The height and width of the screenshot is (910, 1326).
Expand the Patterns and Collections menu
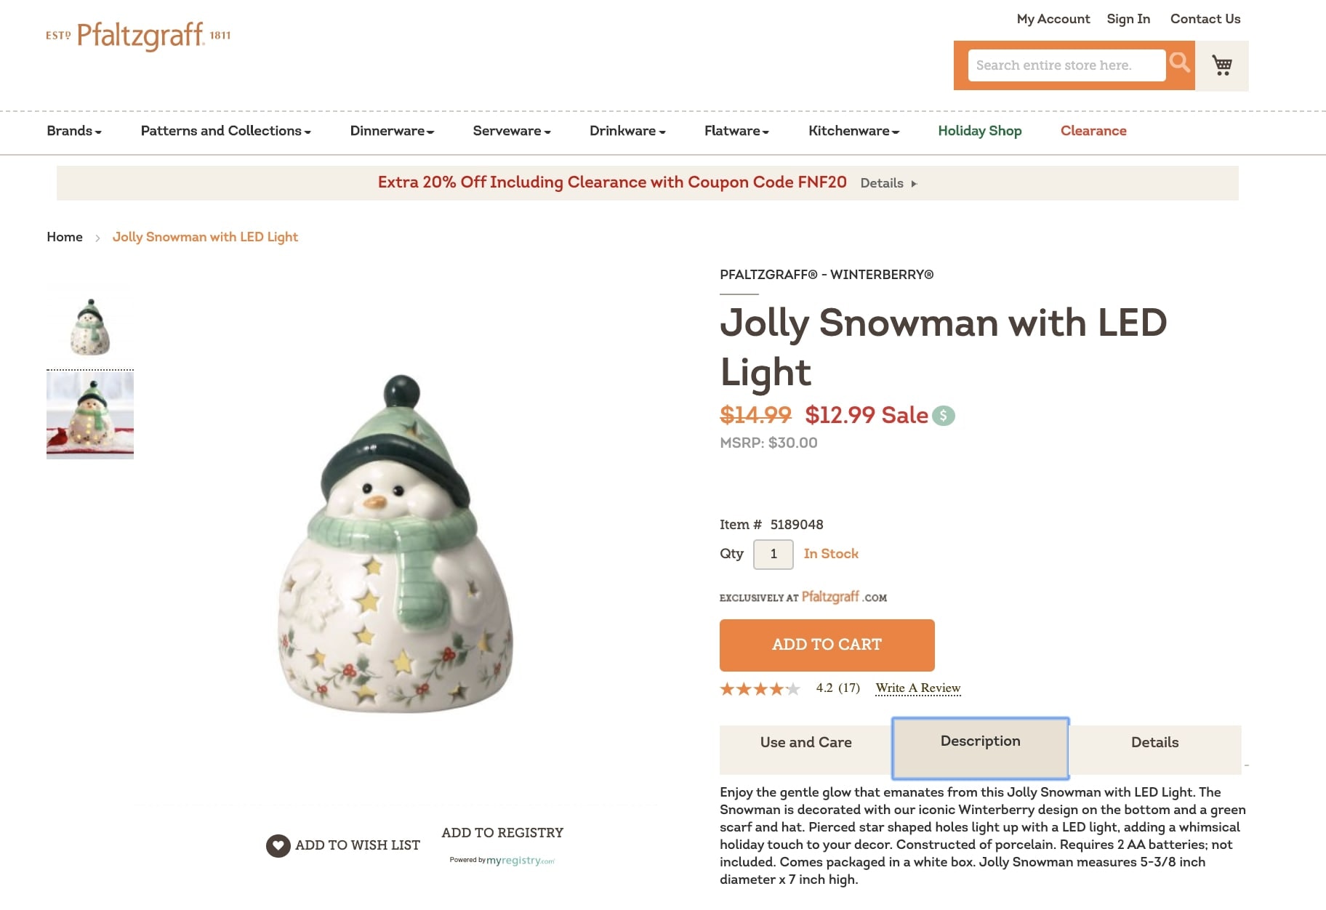coord(225,131)
